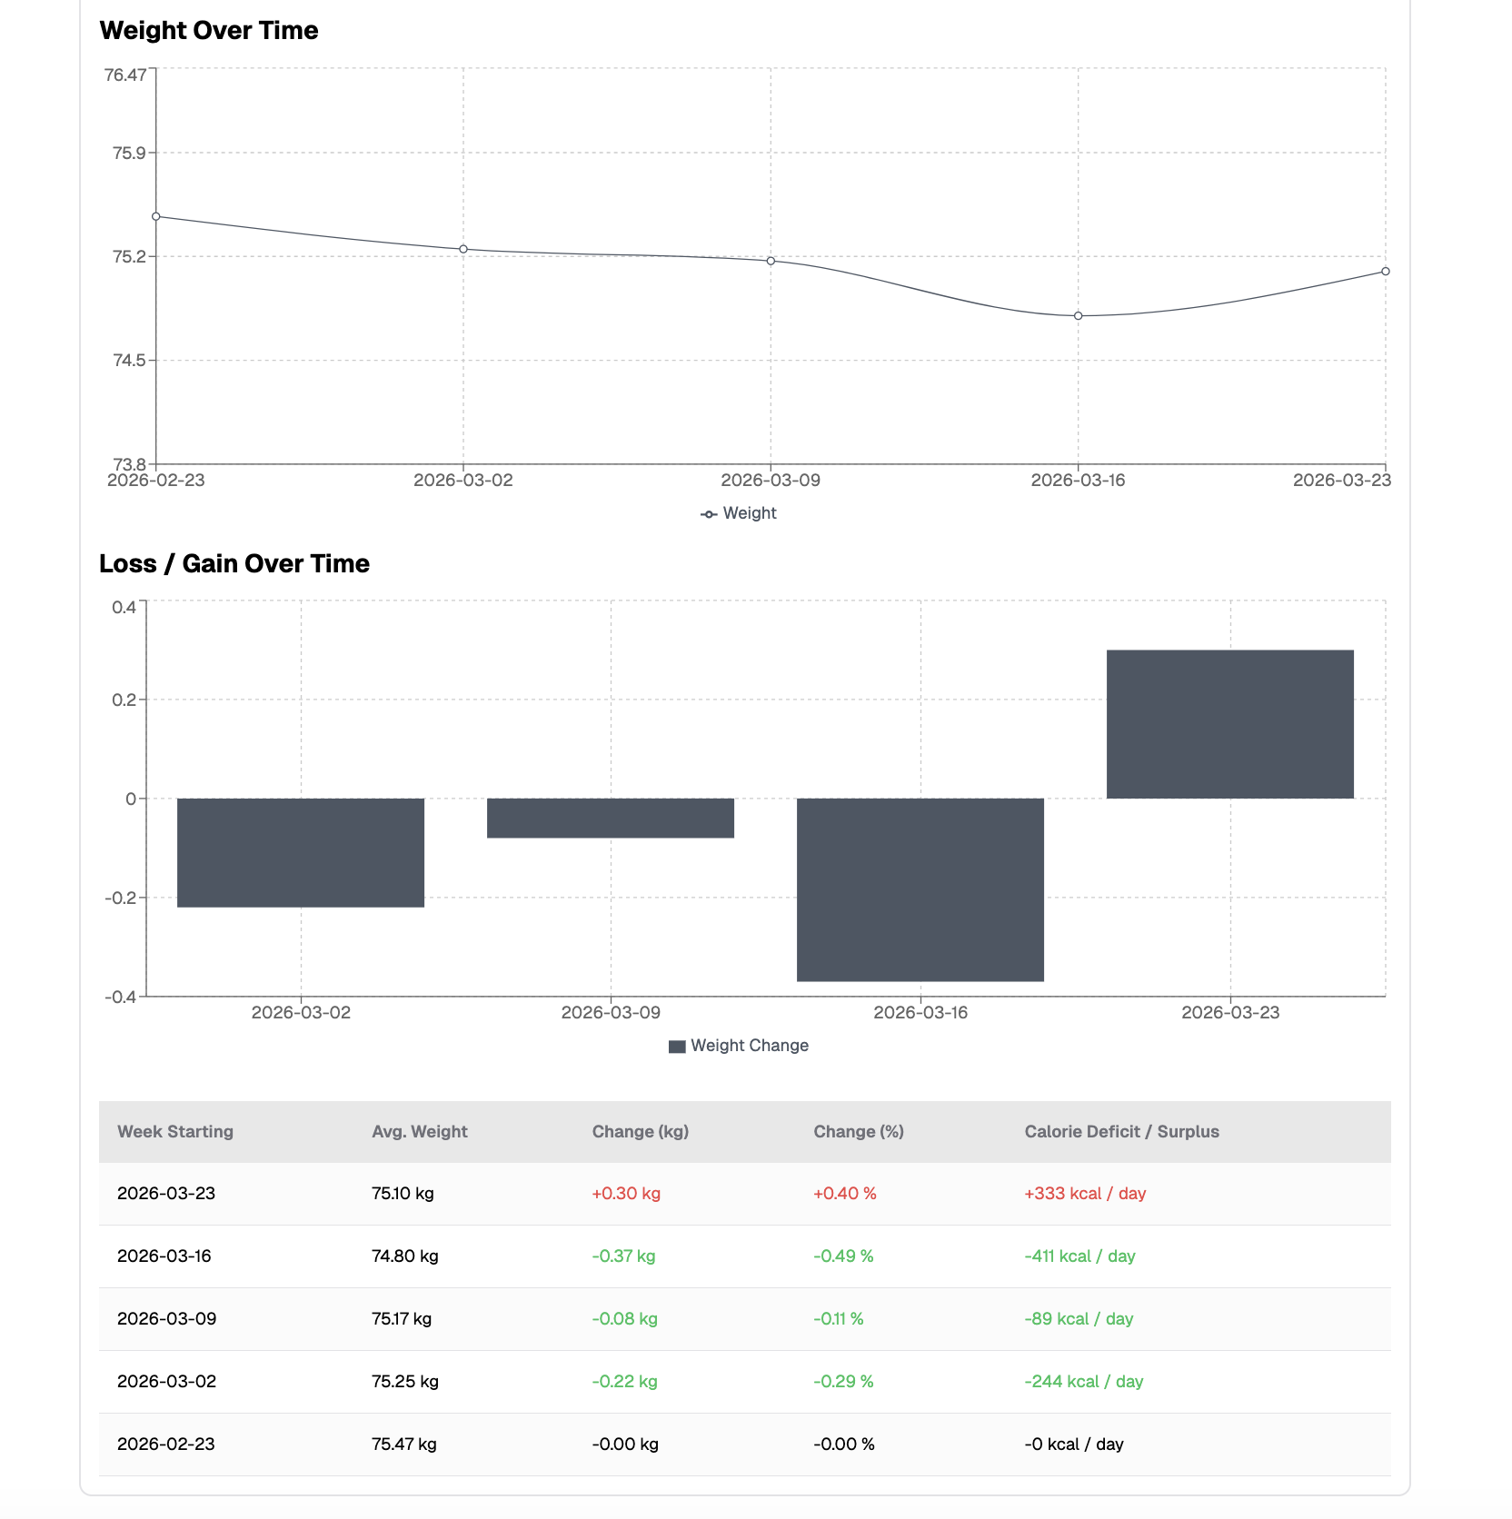Select the positive bar above 2026-03-23
The width and height of the screenshot is (1512, 1519).
pos(1230,722)
